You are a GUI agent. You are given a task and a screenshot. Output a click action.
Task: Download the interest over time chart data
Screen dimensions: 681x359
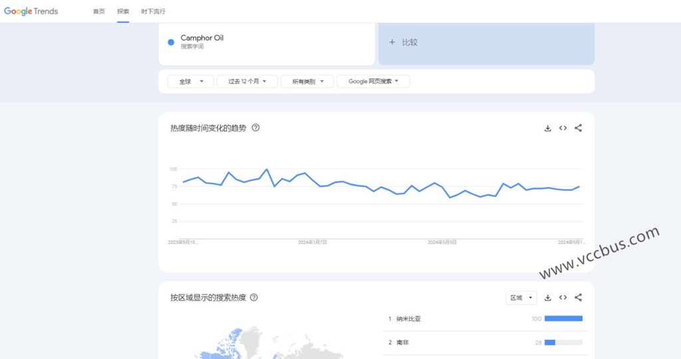pos(548,128)
